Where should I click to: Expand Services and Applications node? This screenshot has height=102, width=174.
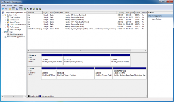point(3,37)
